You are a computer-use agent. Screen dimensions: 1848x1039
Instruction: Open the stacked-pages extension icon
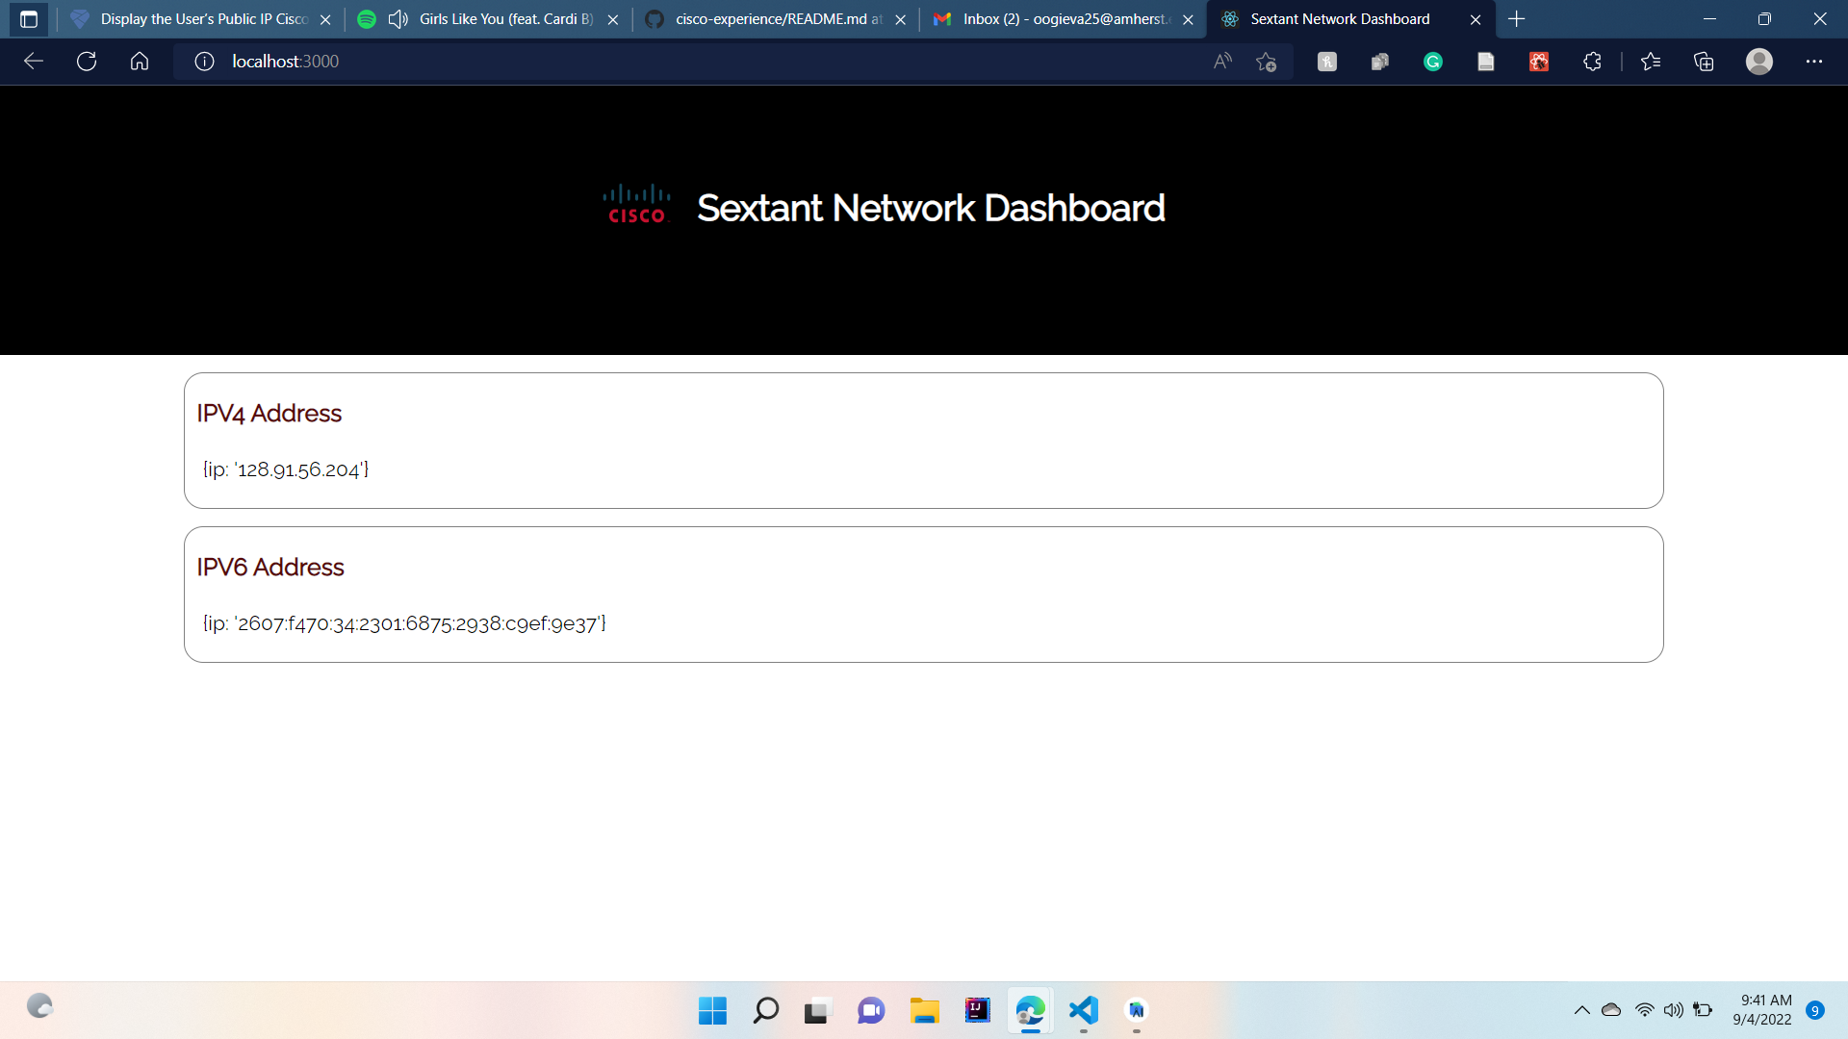[1380, 62]
